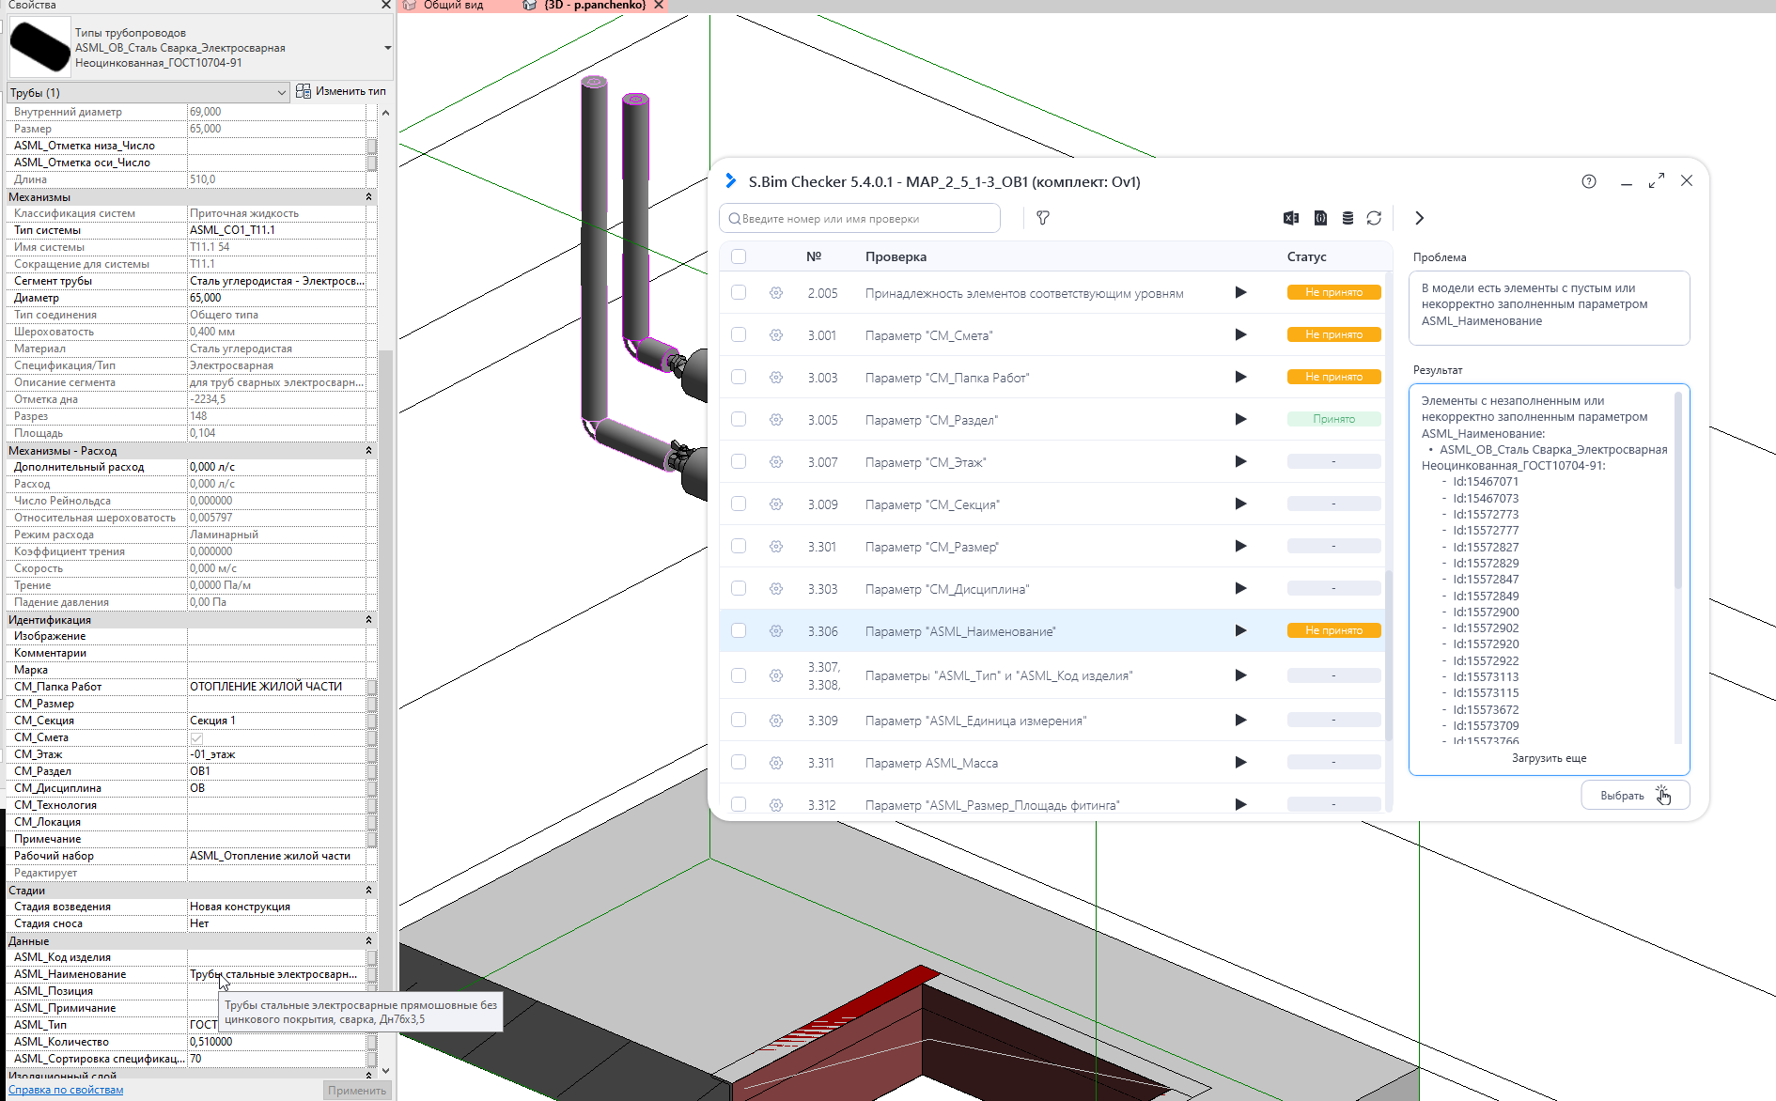Open the filter funnel in S.Bim Checker

point(1043,218)
